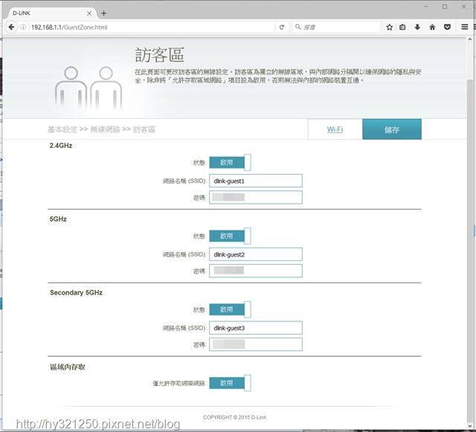Open the Wi-Fi settings link
Screen dimensions: 476x432
pos(335,129)
